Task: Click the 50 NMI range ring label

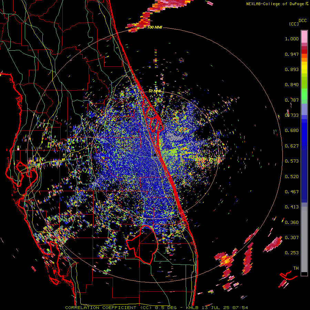Action: point(155,91)
